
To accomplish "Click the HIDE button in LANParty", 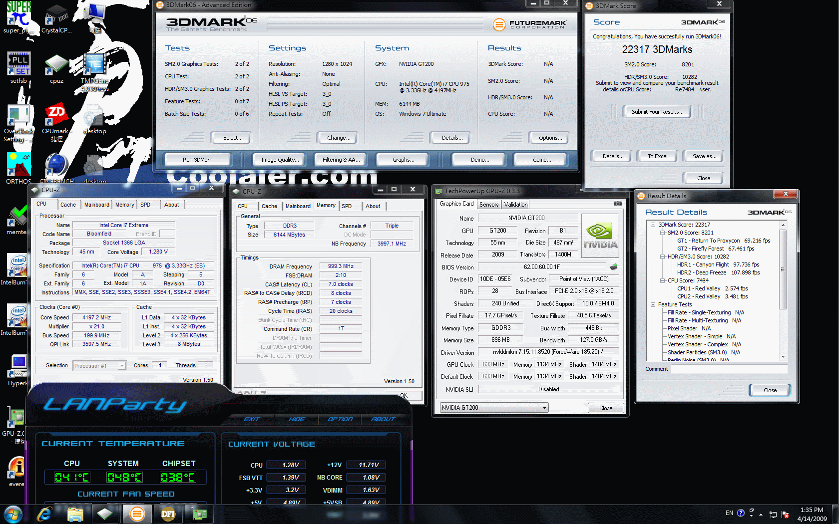I will (x=297, y=419).
